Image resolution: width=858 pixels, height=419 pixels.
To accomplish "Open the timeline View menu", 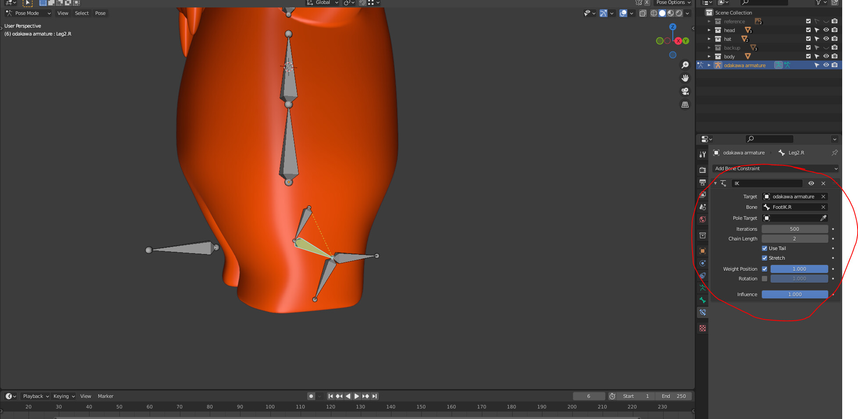I will (x=86, y=396).
